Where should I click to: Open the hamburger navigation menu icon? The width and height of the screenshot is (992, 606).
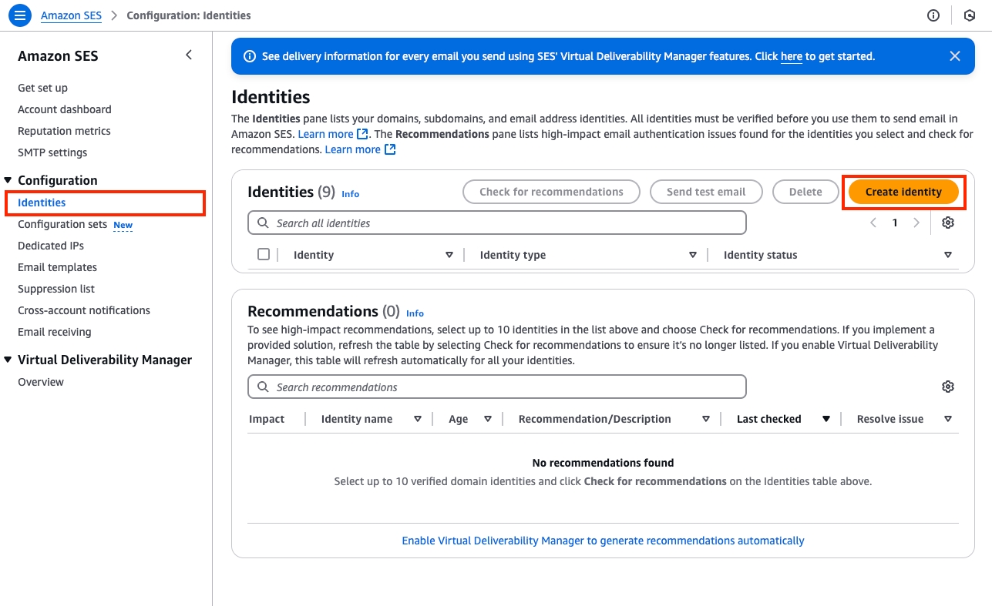tap(20, 15)
